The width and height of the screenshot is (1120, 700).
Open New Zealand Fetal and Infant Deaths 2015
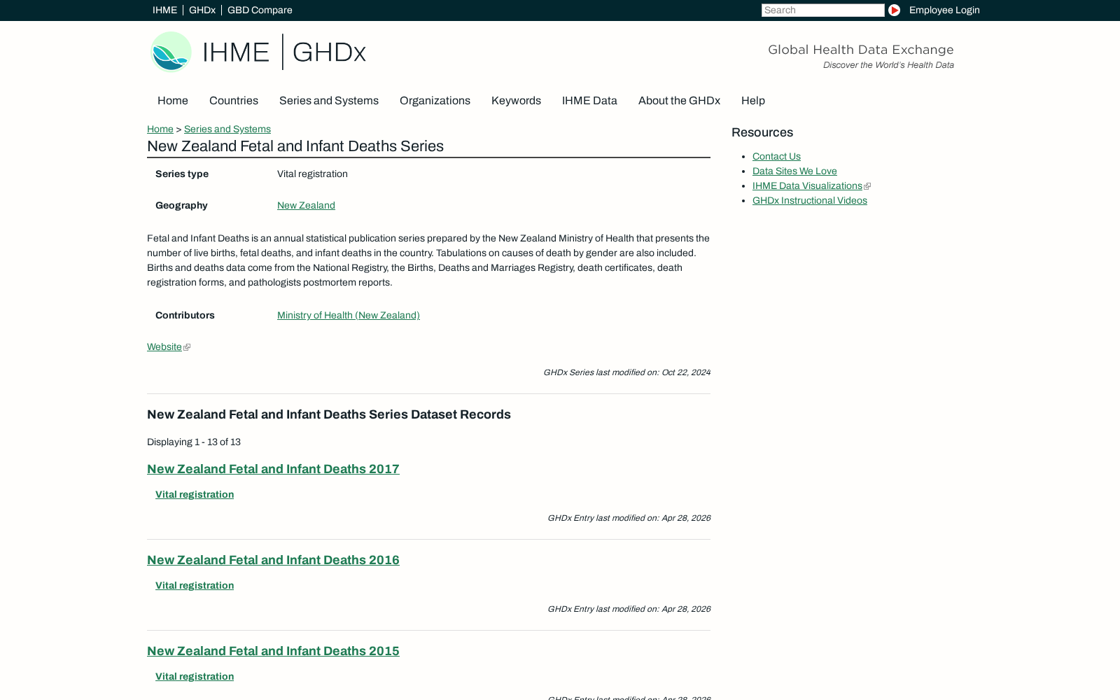[x=273, y=651]
